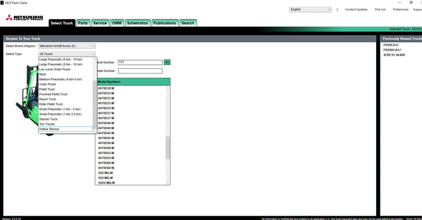The image size is (422, 220).
Task: Open Content Updates link
Action: (356, 9)
